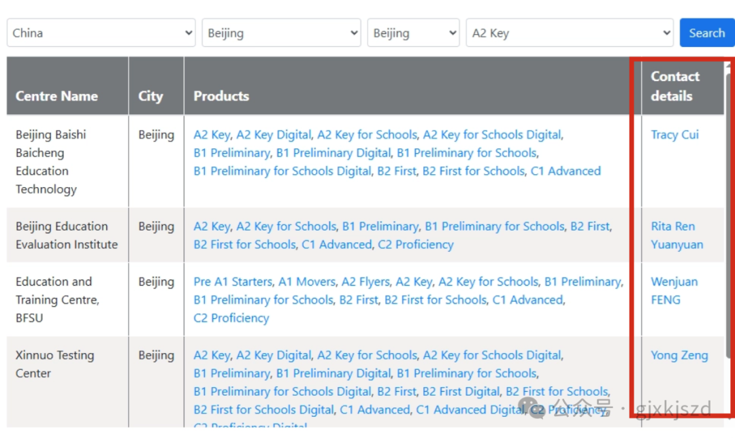Click A2 Key Digital in Xinnuo row
Viewport: 735px width, 438px height.
click(274, 356)
